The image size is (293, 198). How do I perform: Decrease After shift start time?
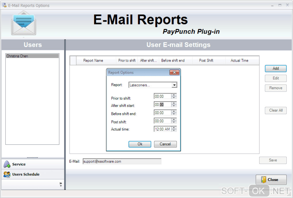coord(174,106)
